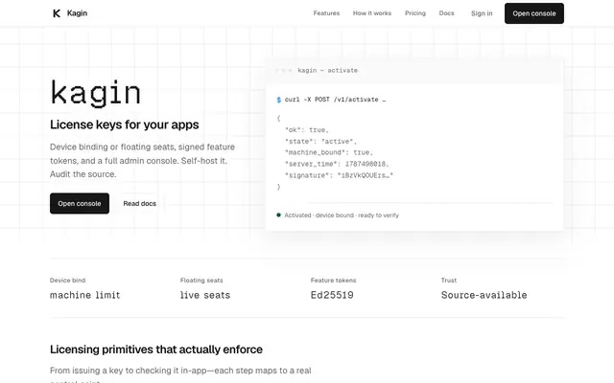Click the blue dollar prompt symbol

(x=279, y=100)
